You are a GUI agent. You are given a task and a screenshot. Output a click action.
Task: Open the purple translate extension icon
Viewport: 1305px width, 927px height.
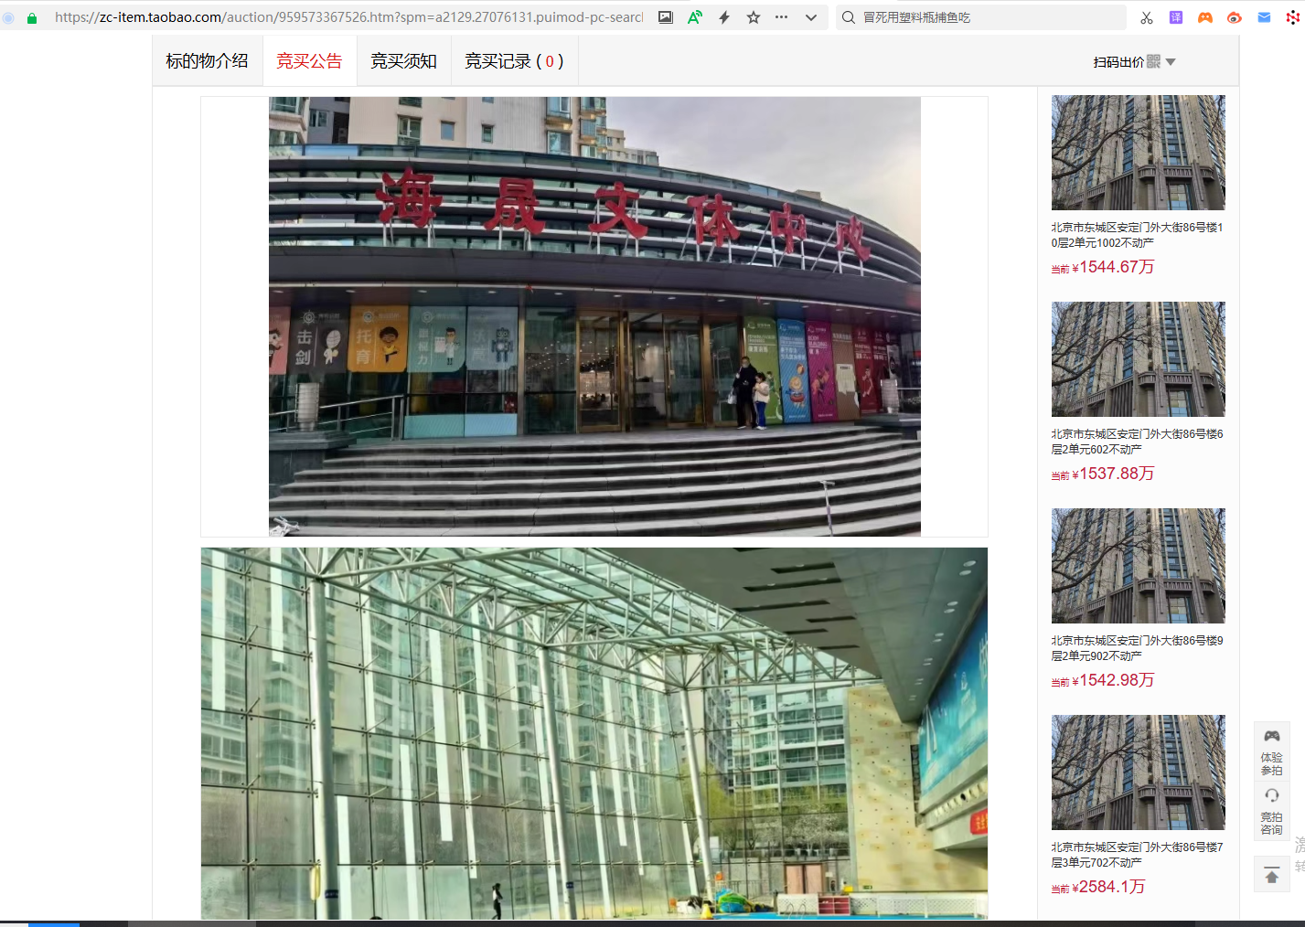coord(1176,17)
